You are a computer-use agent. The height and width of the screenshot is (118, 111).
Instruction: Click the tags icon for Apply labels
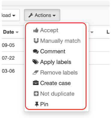pyautogui.click(x=35, y=62)
